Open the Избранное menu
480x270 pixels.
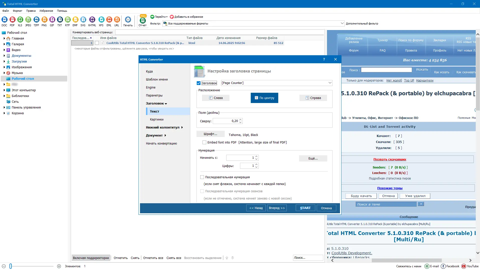46,11
